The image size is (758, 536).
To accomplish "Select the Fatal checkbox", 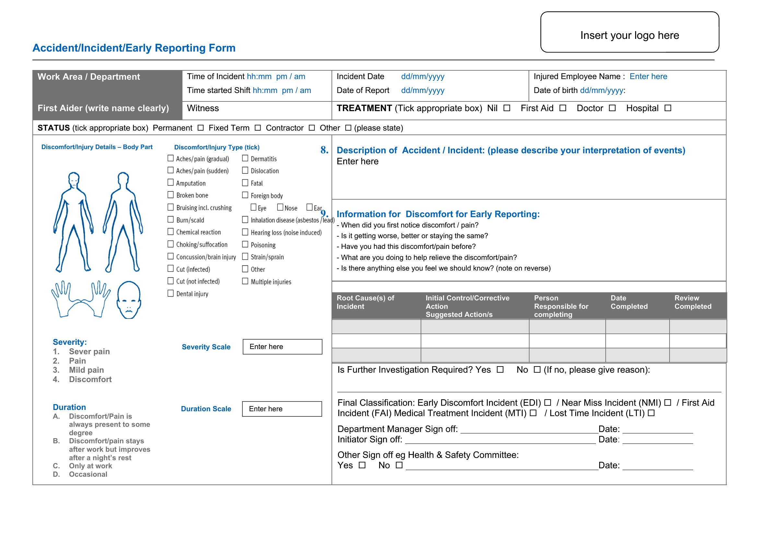I will pyautogui.click(x=245, y=182).
